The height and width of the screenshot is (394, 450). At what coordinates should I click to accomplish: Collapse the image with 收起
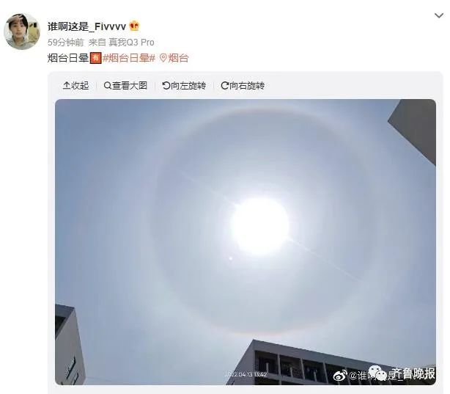[75, 86]
